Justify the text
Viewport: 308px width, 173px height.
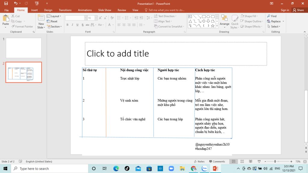tap(134, 25)
